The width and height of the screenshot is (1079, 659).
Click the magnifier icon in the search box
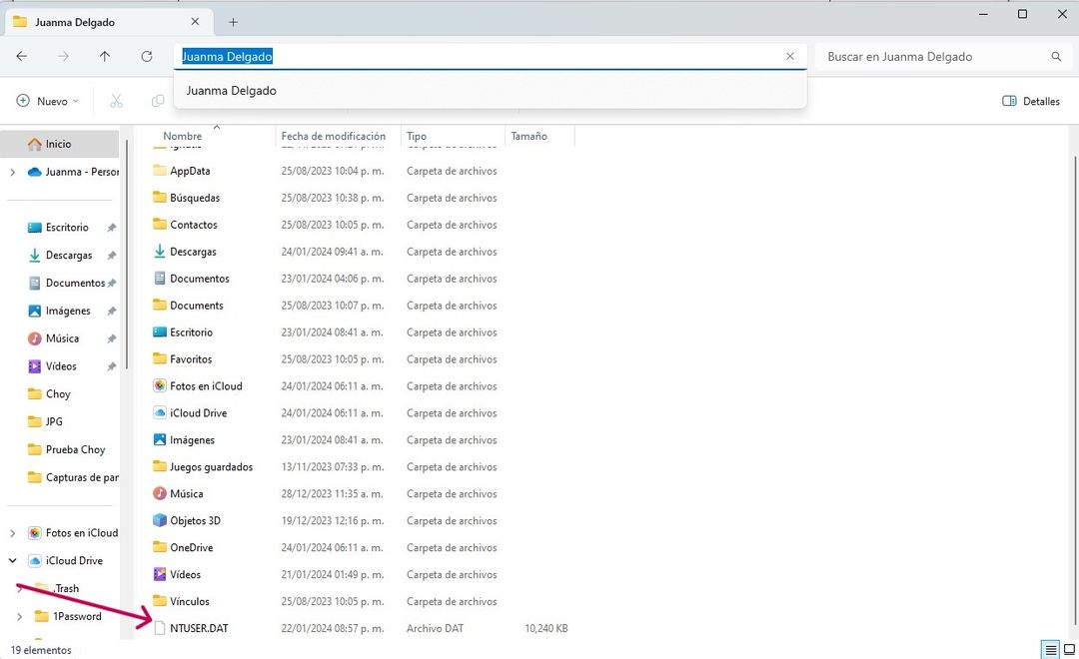[1056, 57]
